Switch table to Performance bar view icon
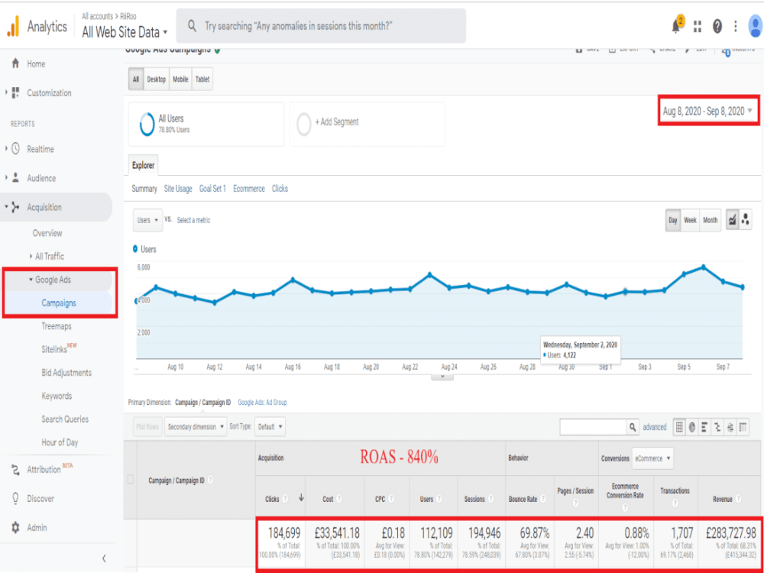The width and height of the screenshot is (764, 573). pos(704,427)
